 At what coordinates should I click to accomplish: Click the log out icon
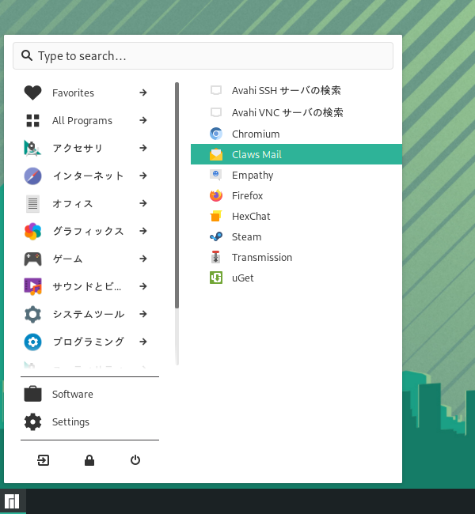pyautogui.click(x=43, y=460)
